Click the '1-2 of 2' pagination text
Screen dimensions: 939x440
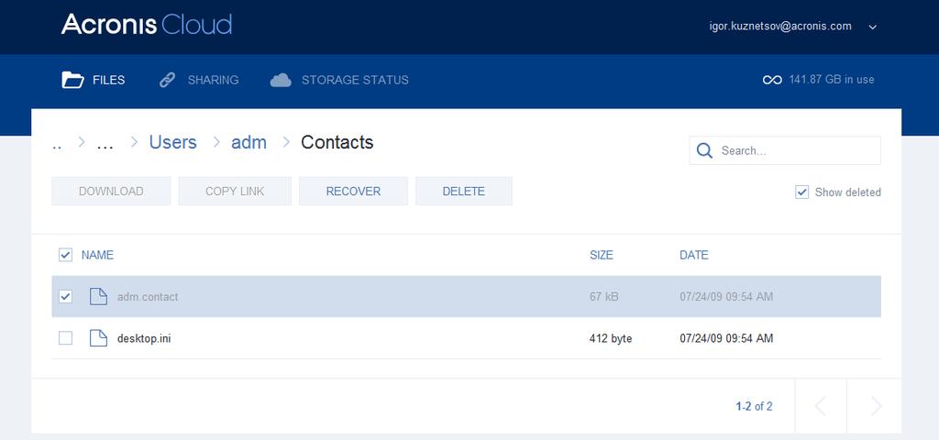[754, 406]
